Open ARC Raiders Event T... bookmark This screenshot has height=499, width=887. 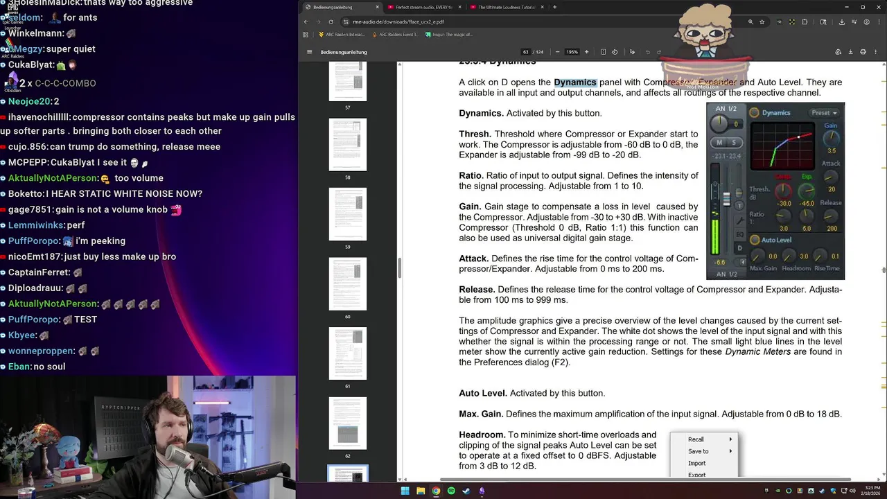395,34
